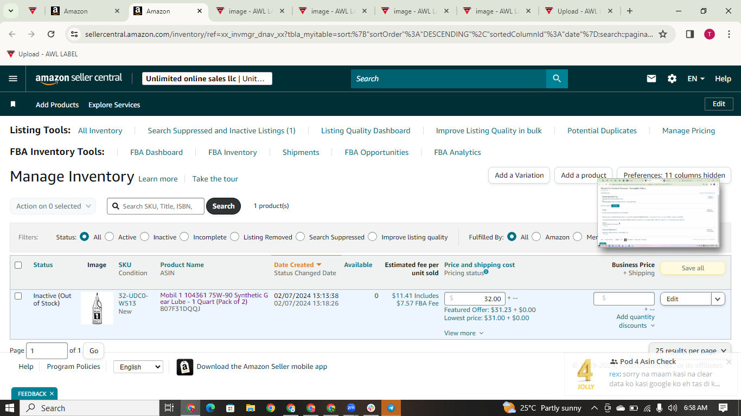Open the OneDrive cloud tray icon

click(621, 408)
